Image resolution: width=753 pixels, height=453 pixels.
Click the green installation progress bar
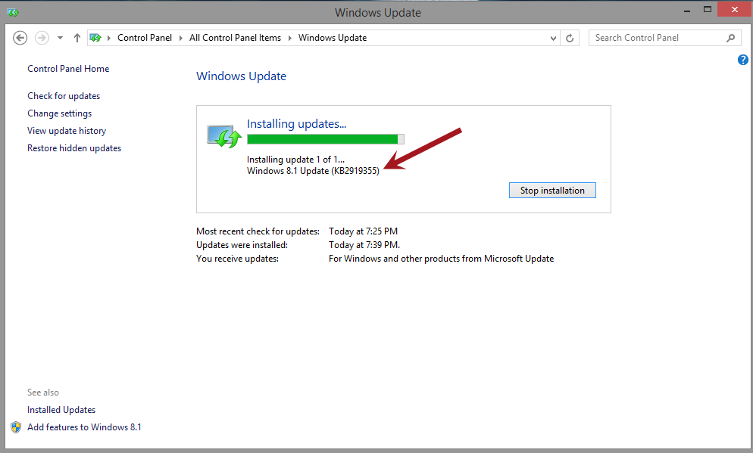(x=326, y=139)
